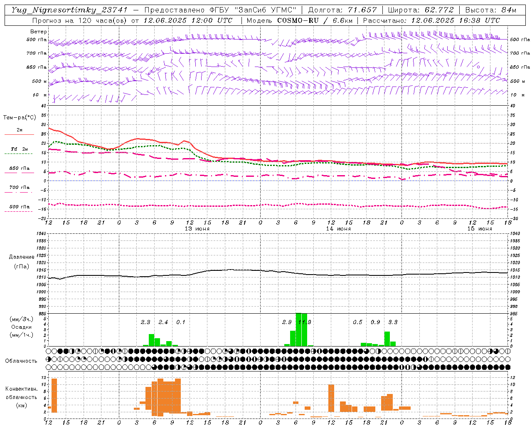This screenshot has height=426, width=532.
Task: Click the 500 гПа dotted legend line in temperature legend
Action: tap(18, 211)
